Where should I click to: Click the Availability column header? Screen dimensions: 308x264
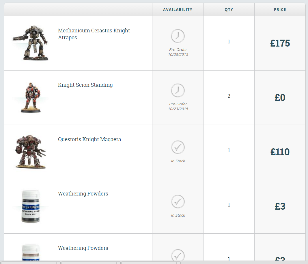tap(178, 10)
